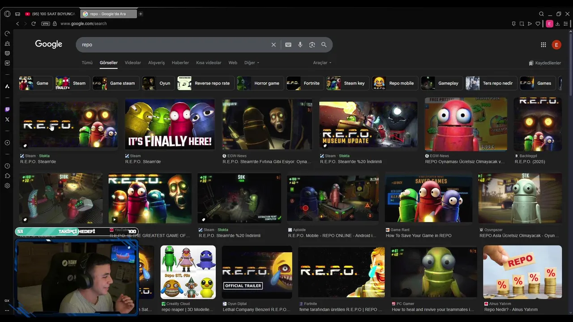Select the 'Oyun' filter chip
573x322 pixels.
[x=157, y=83]
